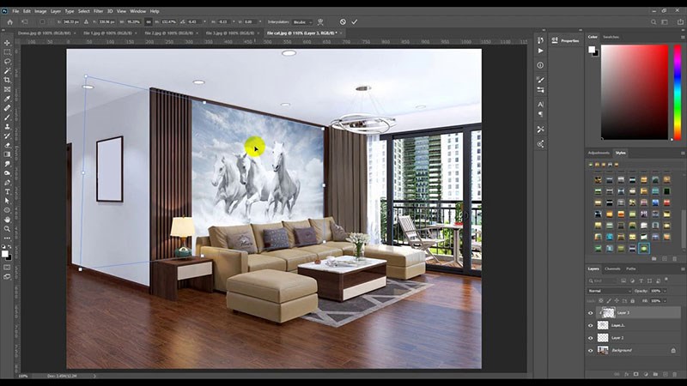Hide the Layer 3 layer
Image resolution: width=687 pixels, height=386 pixels.
click(590, 313)
